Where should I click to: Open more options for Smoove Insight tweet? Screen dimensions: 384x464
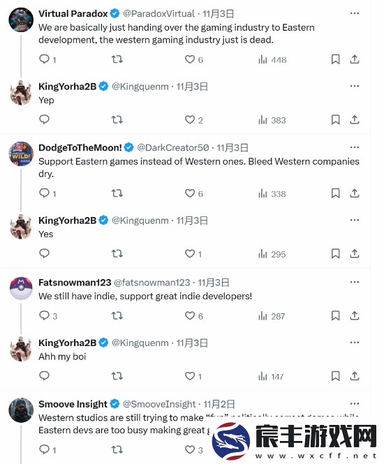click(x=355, y=403)
